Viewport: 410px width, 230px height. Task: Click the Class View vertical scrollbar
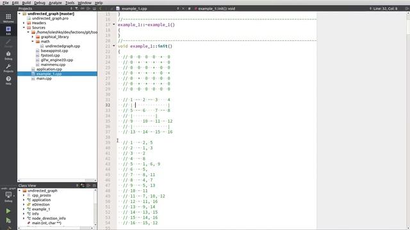[95, 207]
